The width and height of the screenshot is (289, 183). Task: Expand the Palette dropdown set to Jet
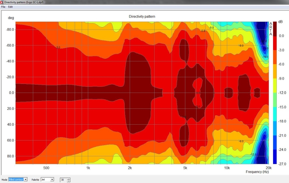point(47,179)
